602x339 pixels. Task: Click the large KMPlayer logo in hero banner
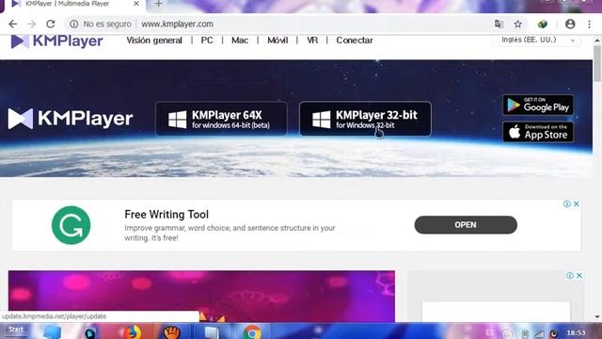coord(71,119)
